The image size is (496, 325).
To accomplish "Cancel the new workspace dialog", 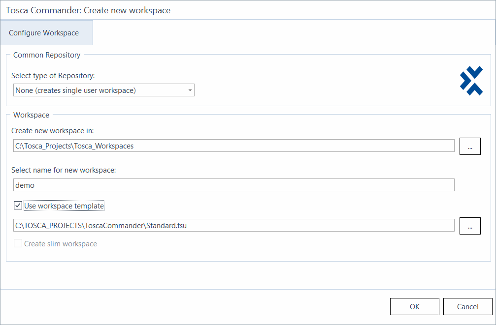I will [467, 306].
